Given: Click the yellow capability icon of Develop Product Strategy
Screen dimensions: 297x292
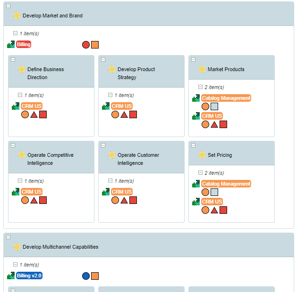Looking at the screenshot, I should (x=112, y=69).
